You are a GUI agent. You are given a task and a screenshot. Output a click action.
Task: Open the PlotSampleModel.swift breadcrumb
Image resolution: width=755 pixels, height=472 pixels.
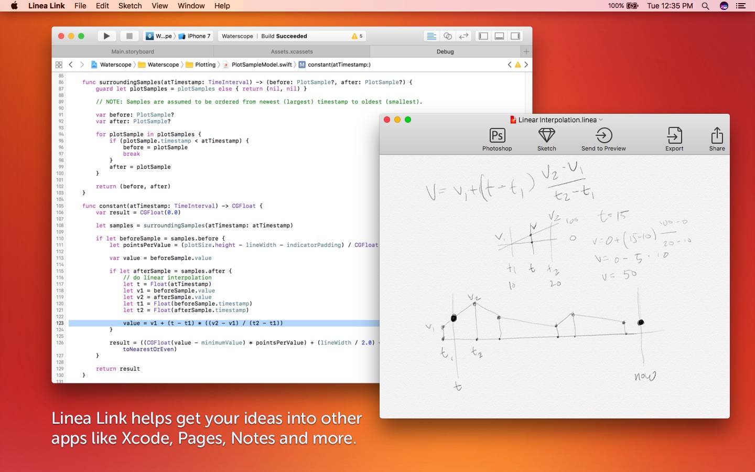pyautogui.click(x=257, y=65)
